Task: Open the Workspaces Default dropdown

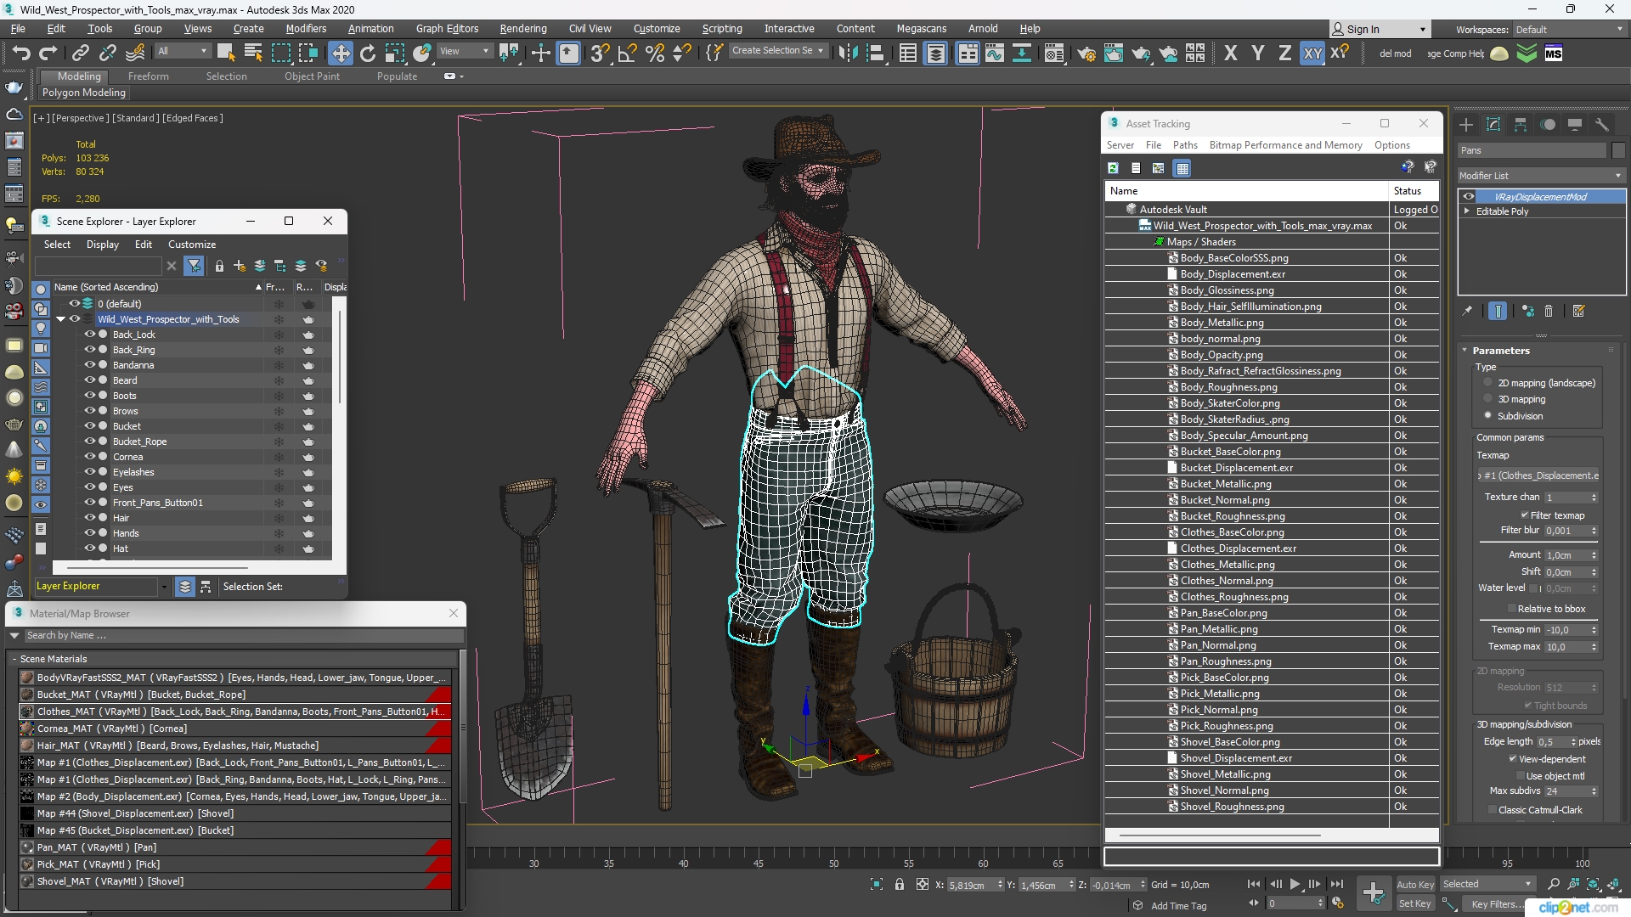Action: pyautogui.click(x=1569, y=29)
